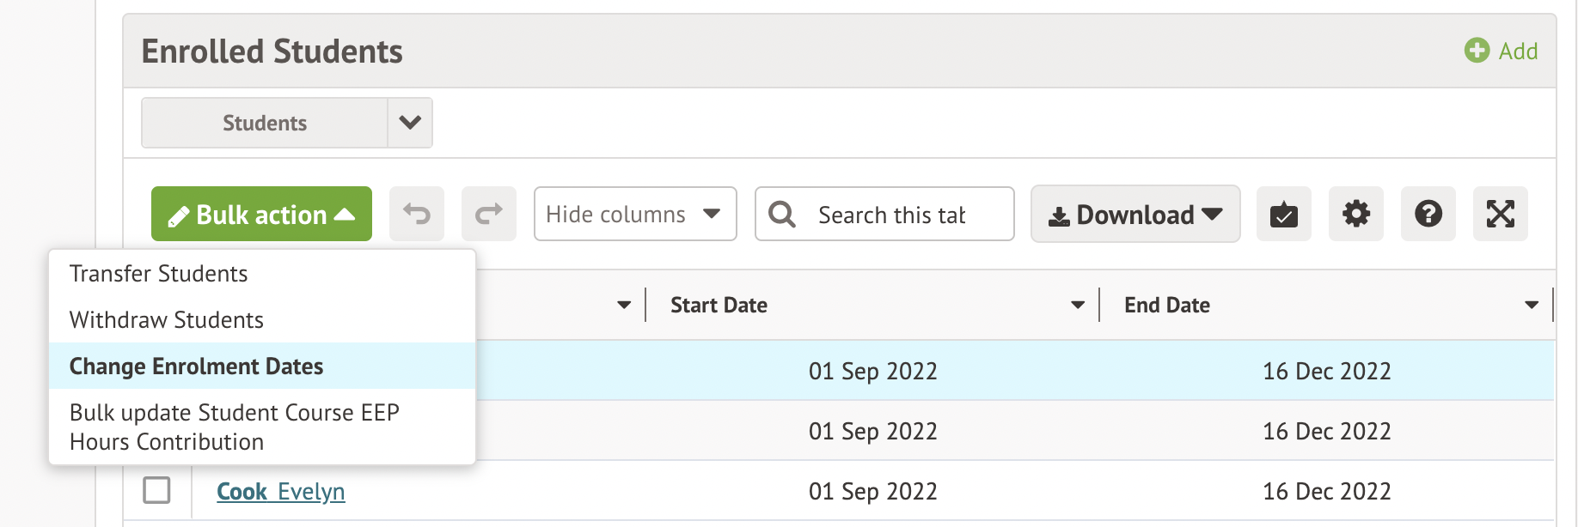
Task: Expand the Students selector chevron
Action: [410, 123]
